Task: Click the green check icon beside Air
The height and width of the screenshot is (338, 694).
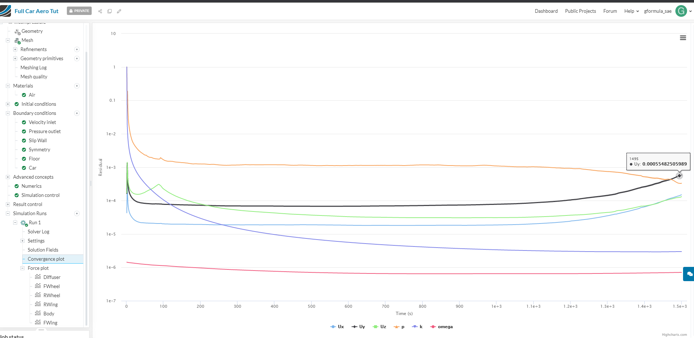Action: 24,95
